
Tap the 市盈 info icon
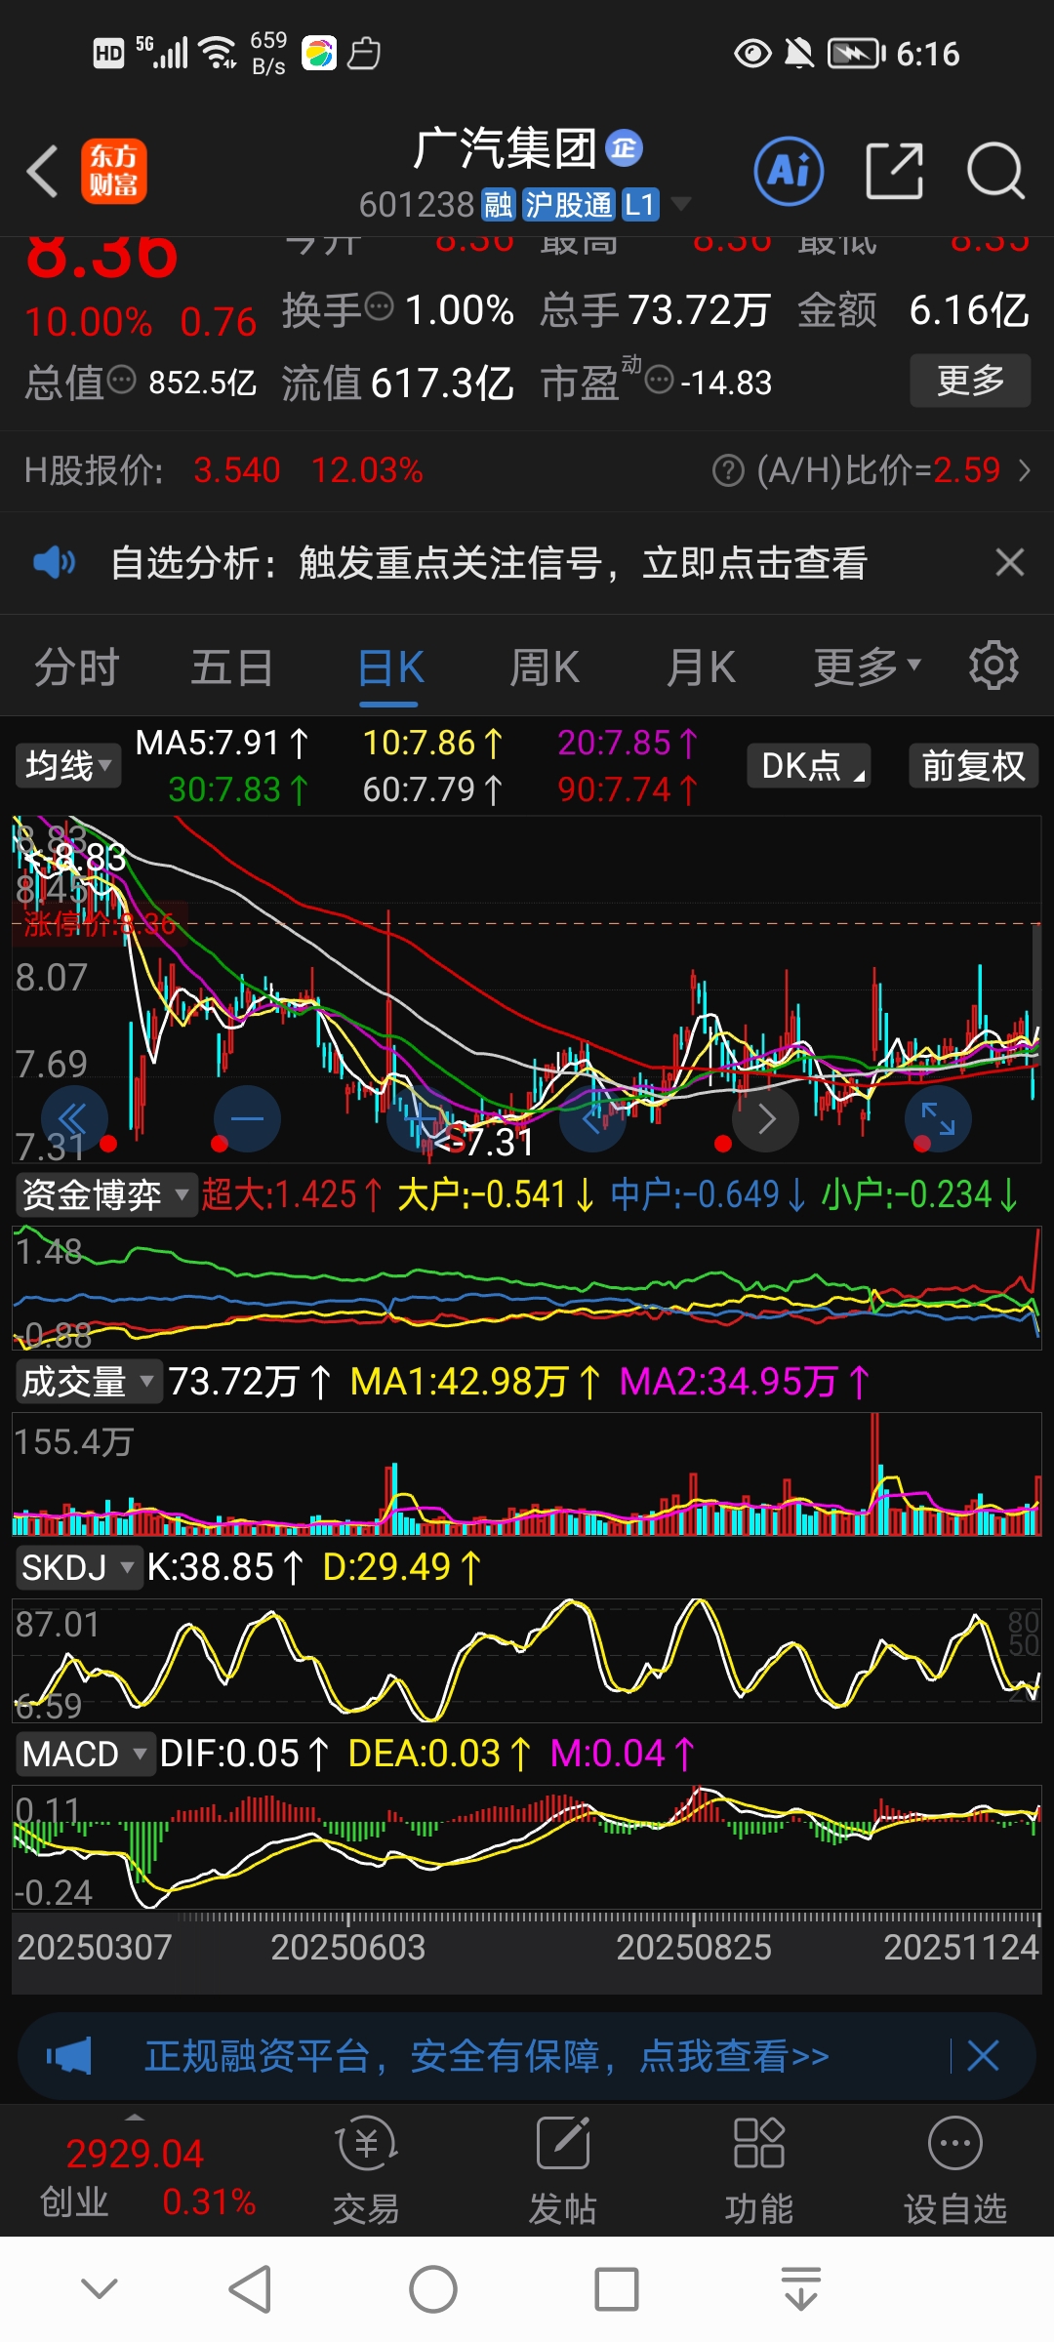(660, 380)
